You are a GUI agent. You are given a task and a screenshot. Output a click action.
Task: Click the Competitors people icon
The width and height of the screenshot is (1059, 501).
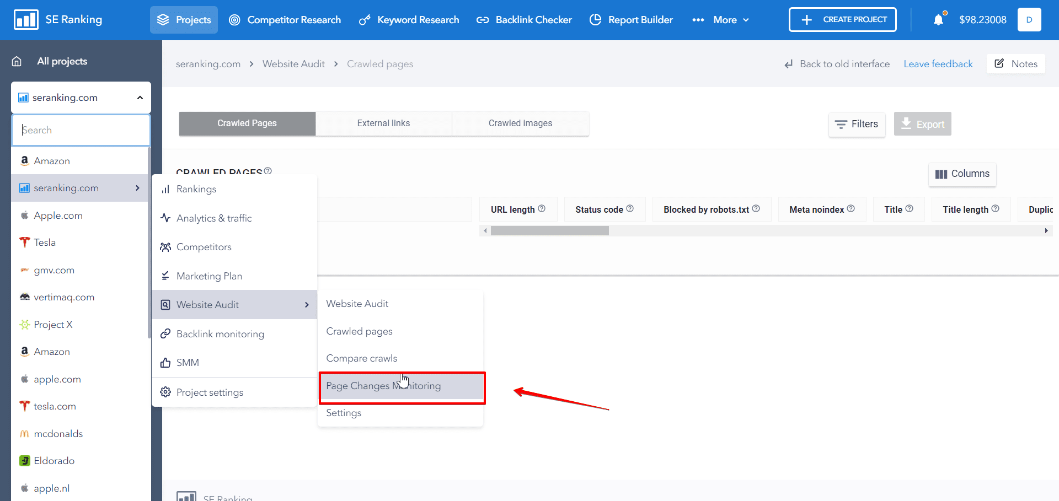click(x=165, y=247)
